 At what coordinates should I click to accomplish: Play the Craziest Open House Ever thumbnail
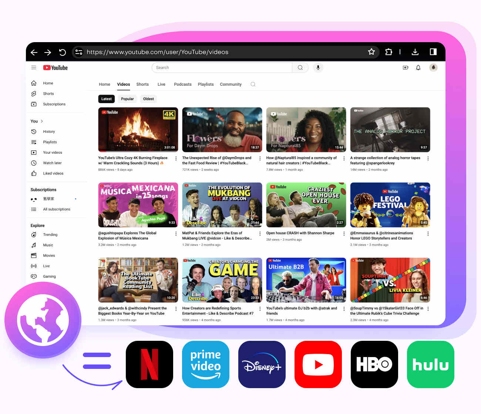(x=306, y=205)
